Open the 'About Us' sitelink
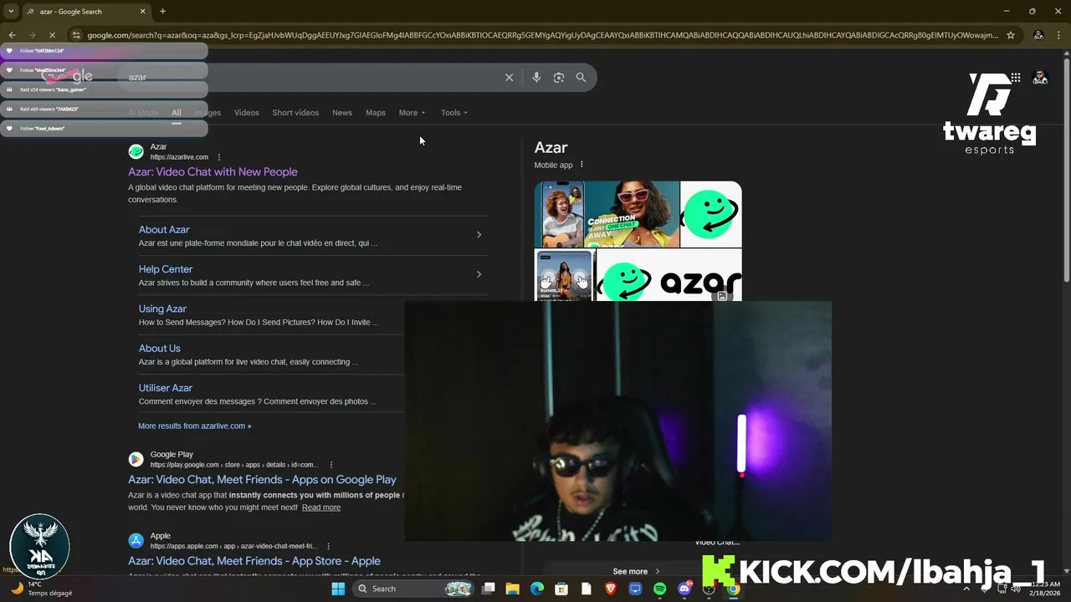 pyautogui.click(x=160, y=349)
